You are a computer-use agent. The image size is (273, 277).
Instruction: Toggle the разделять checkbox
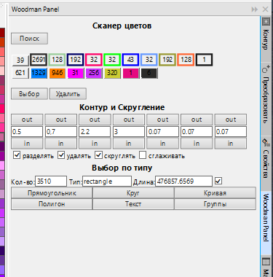pos(17,155)
